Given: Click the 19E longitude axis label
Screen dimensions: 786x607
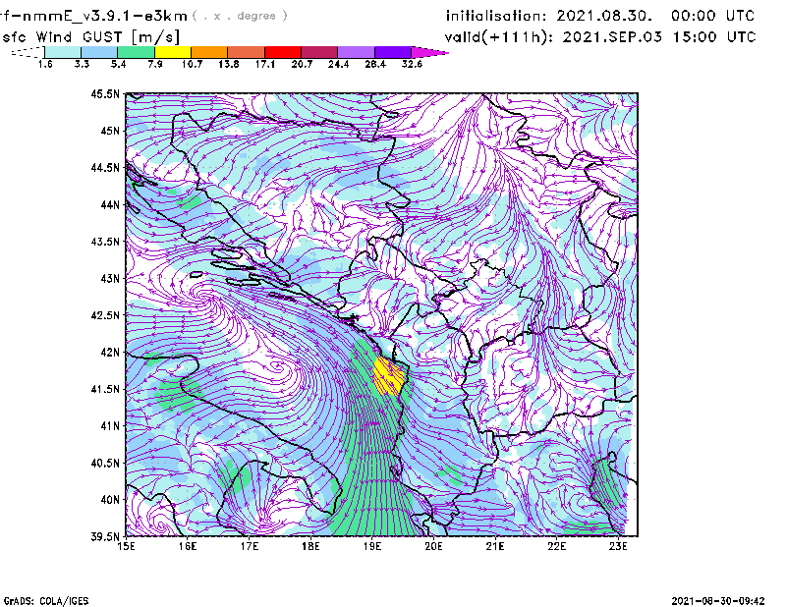Looking at the screenshot, I should (x=372, y=547).
